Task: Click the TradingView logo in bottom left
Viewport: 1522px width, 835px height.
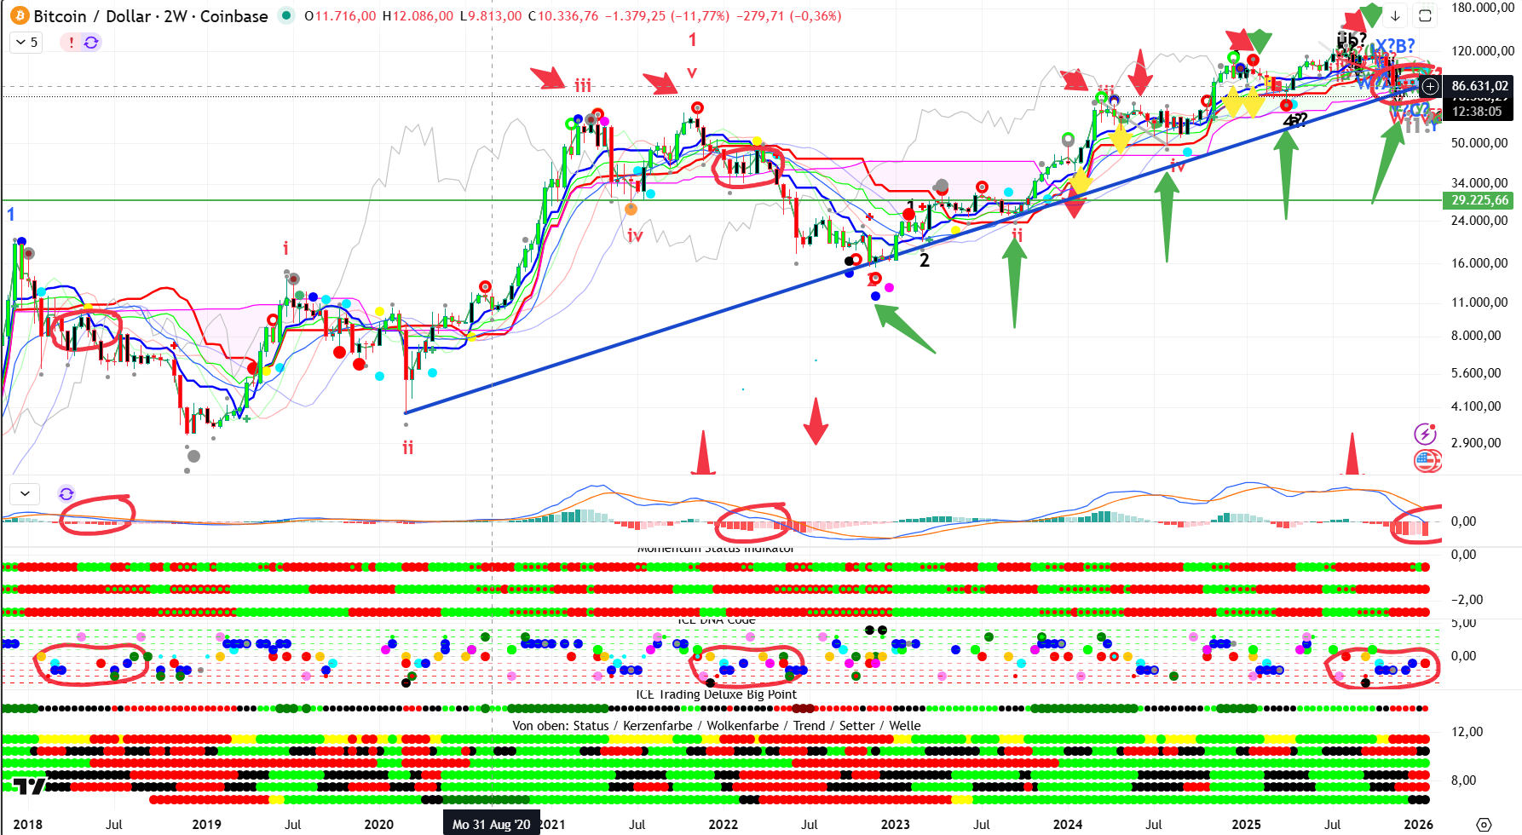Action: click(x=29, y=786)
